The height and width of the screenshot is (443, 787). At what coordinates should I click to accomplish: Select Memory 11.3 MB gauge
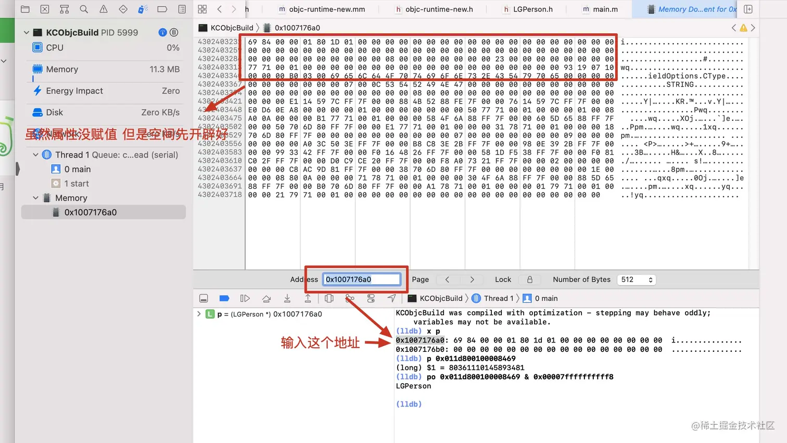[106, 69]
